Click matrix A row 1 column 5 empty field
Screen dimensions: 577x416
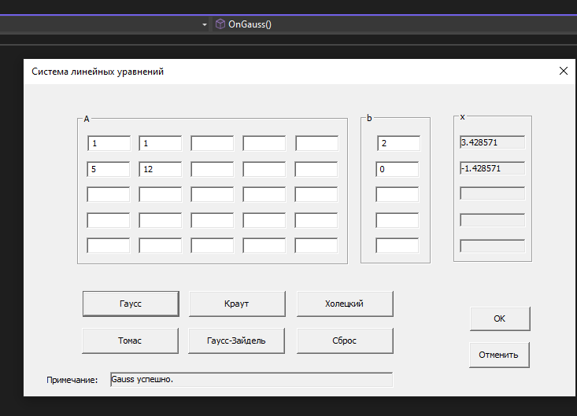(x=316, y=143)
